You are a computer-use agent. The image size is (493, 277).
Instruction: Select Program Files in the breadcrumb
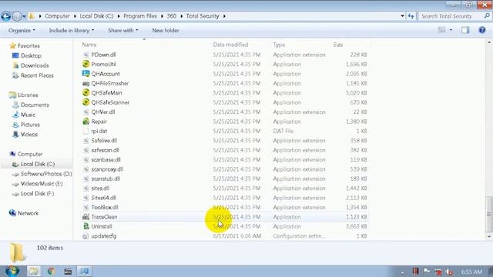point(140,16)
